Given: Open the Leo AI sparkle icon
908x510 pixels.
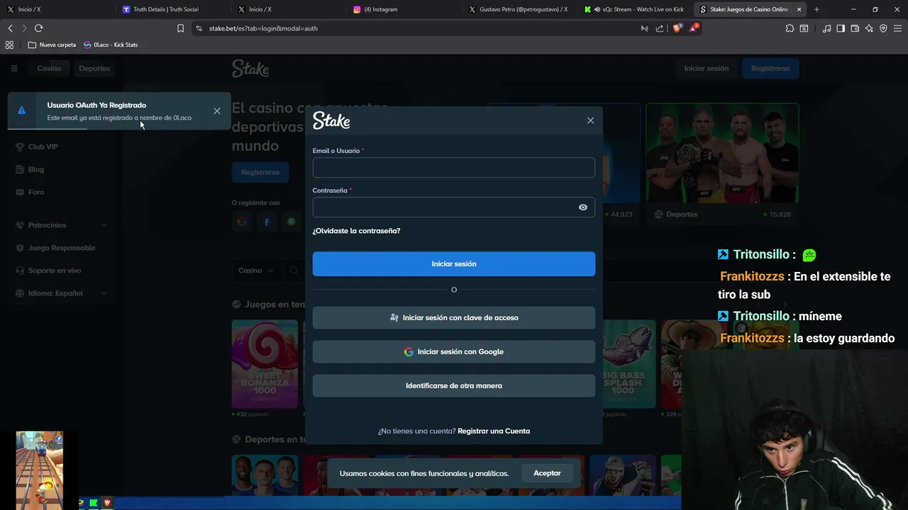Looking at the screenshot, I should (x=869, y=28).
